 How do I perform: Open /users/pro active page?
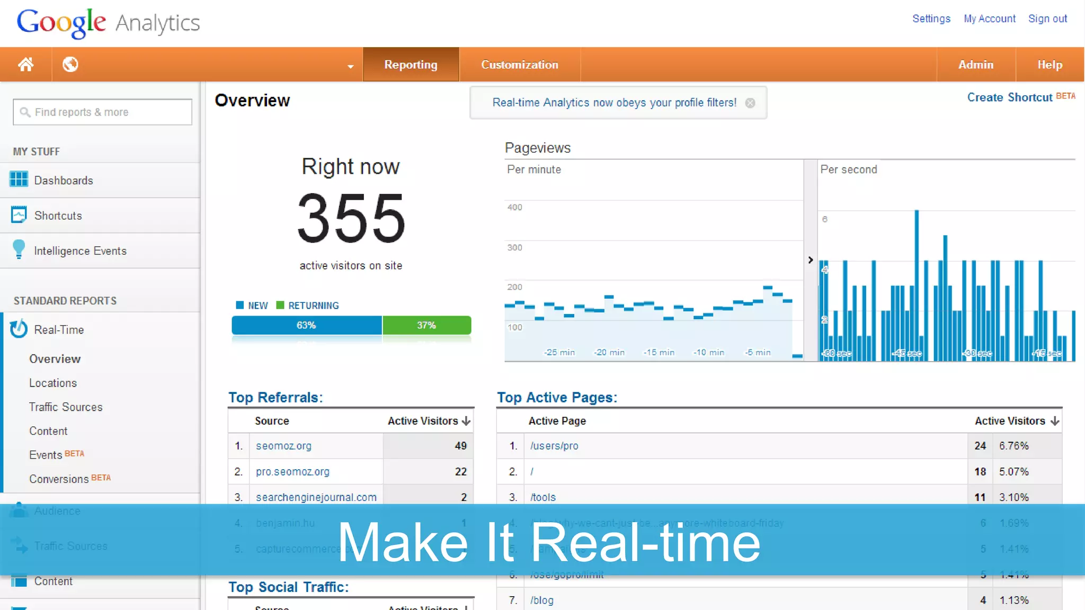coord(554,446)
